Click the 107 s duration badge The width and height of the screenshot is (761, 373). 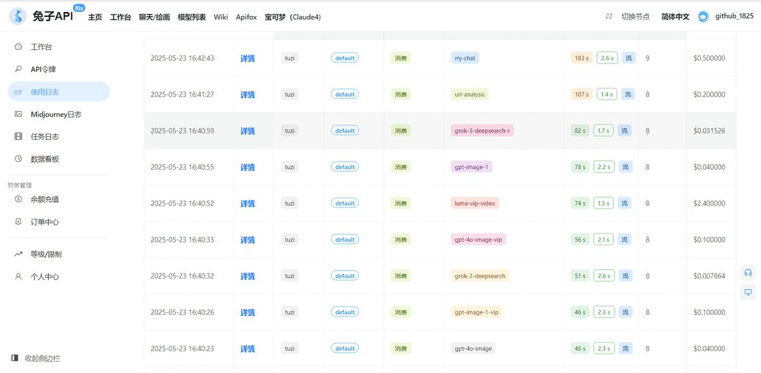(582, 94)
